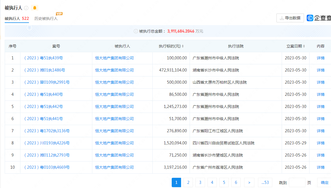Viewport: 331px width, 188px height.
Task: View 详情 for row 8 川0193执4226号
Action: (321, 143)
